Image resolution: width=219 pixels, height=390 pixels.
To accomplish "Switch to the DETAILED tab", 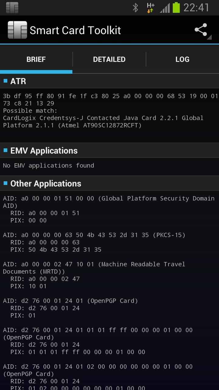I will [109, 59].
